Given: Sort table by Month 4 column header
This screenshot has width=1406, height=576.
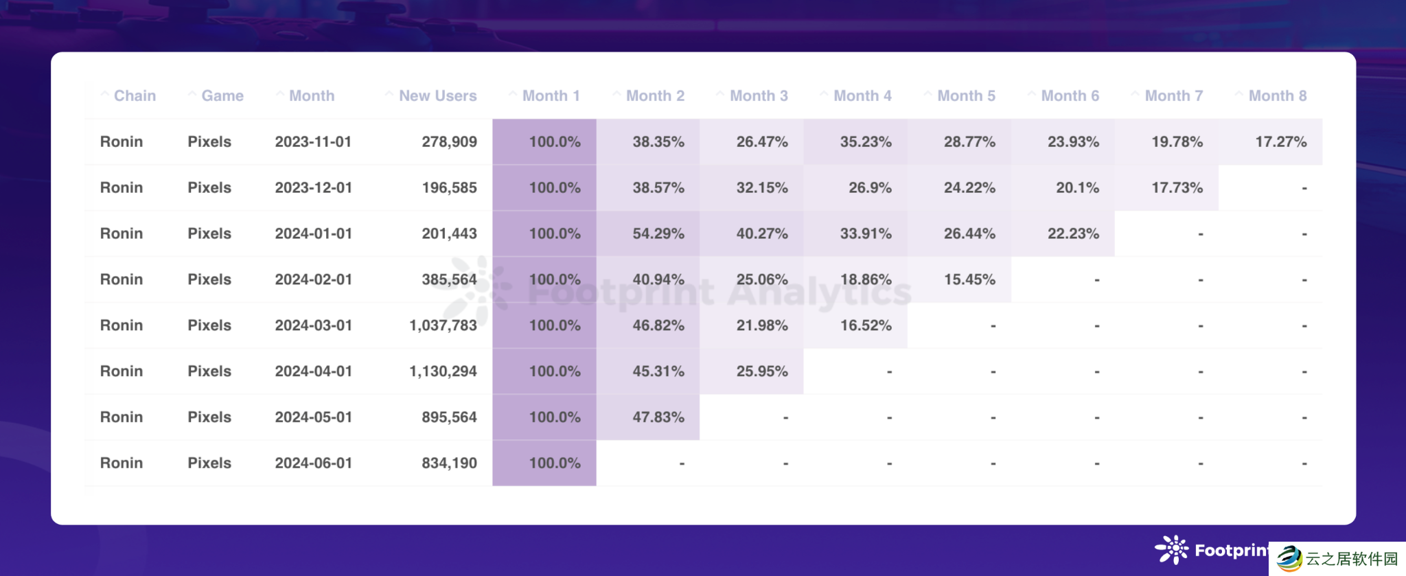Looking at the screenshot, I should point(862,95).
